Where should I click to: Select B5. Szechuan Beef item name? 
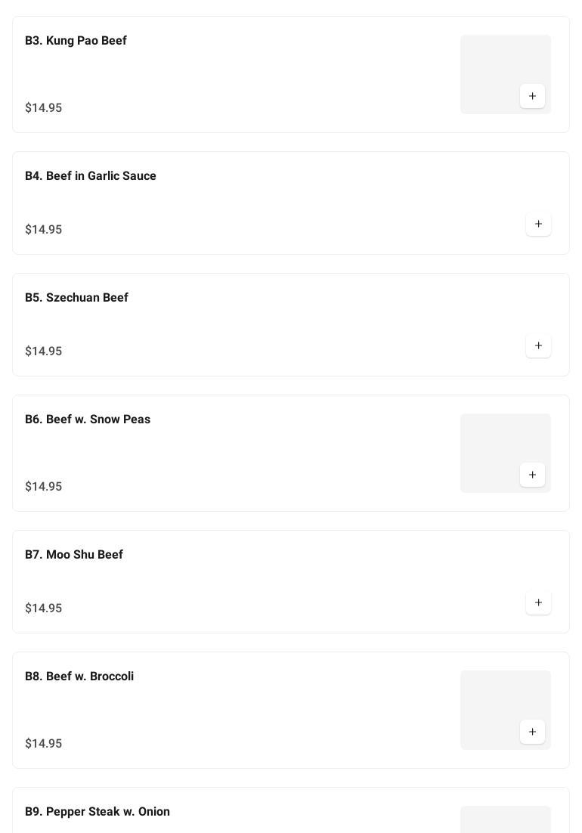[x=76, y=298]
